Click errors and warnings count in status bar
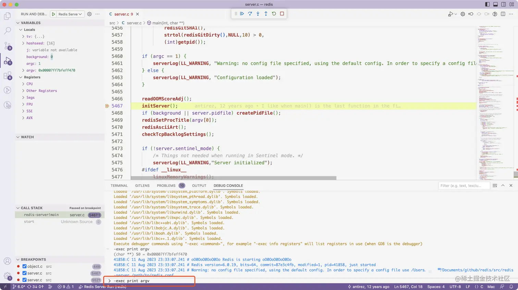Viewport: 518px width, 290px height. point(65,287)
